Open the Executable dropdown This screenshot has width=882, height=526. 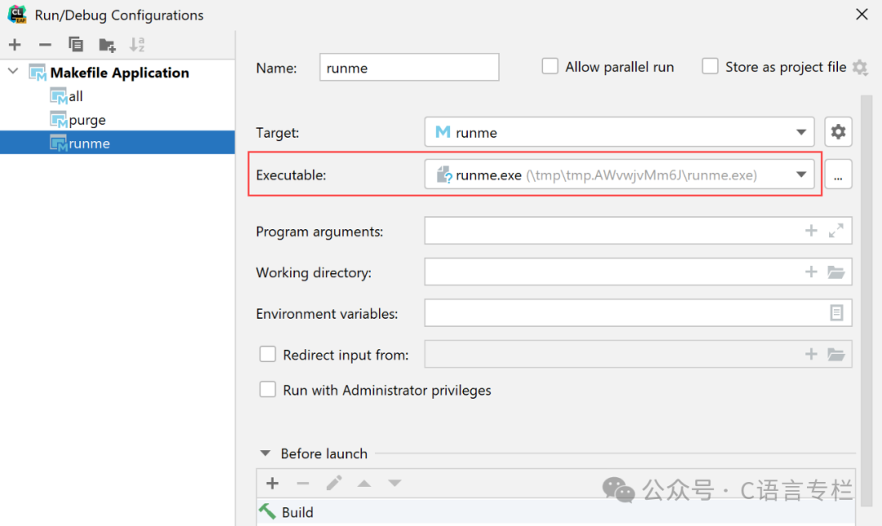619,175
